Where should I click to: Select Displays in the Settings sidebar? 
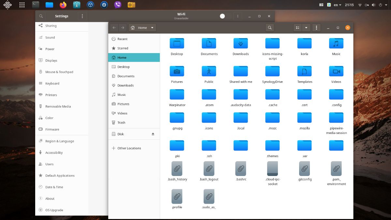(x=51, y=60)
